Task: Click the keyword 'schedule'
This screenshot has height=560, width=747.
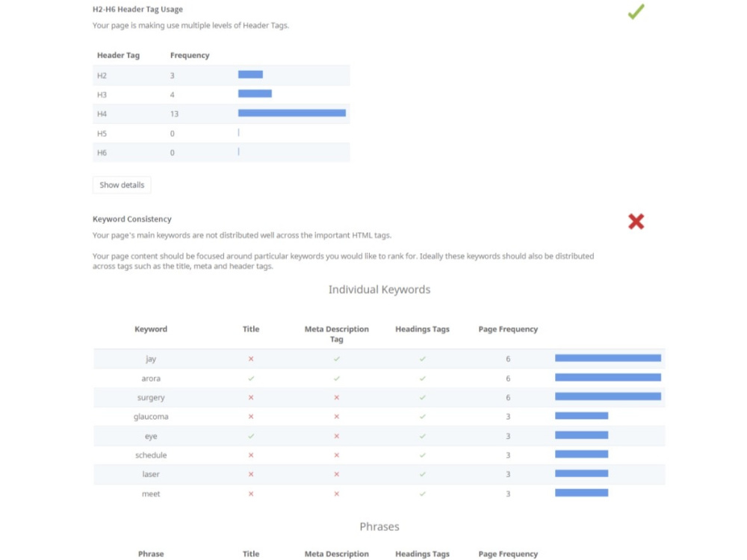Action: (151, 455)
